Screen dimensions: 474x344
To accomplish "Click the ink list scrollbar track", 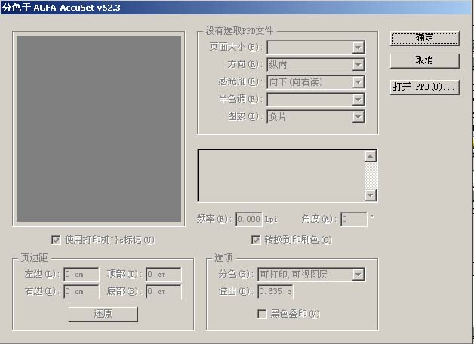I will click(371, 176).
